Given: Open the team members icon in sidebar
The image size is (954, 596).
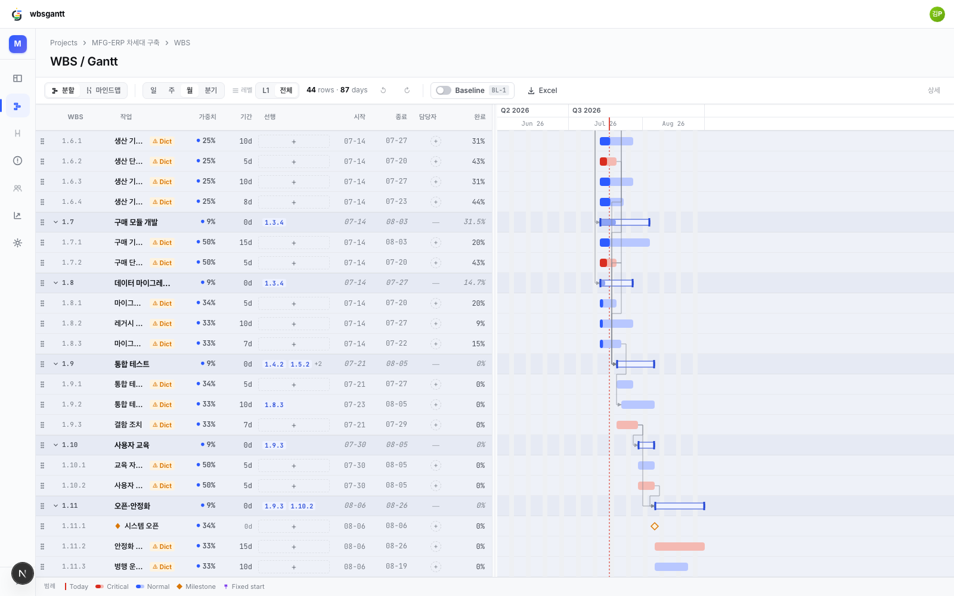Looking at the screenshot, I should [17, 188].
